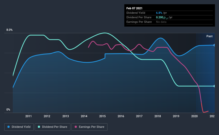Viewport: 219px width, 135px height.
Task: Click the 0% y-axis label
Action: [x=8, y=110]
